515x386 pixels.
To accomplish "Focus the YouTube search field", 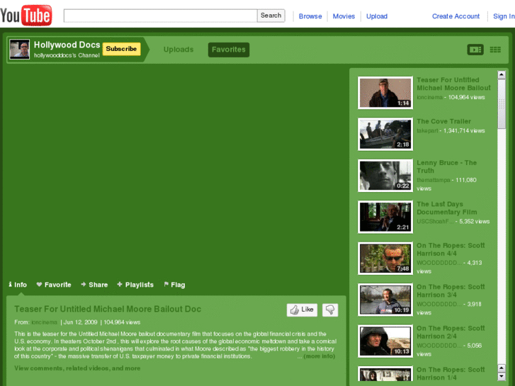I will point(161,16).
